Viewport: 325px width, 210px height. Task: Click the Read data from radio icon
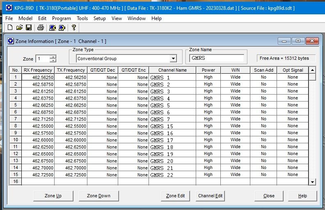click(52, 27)
